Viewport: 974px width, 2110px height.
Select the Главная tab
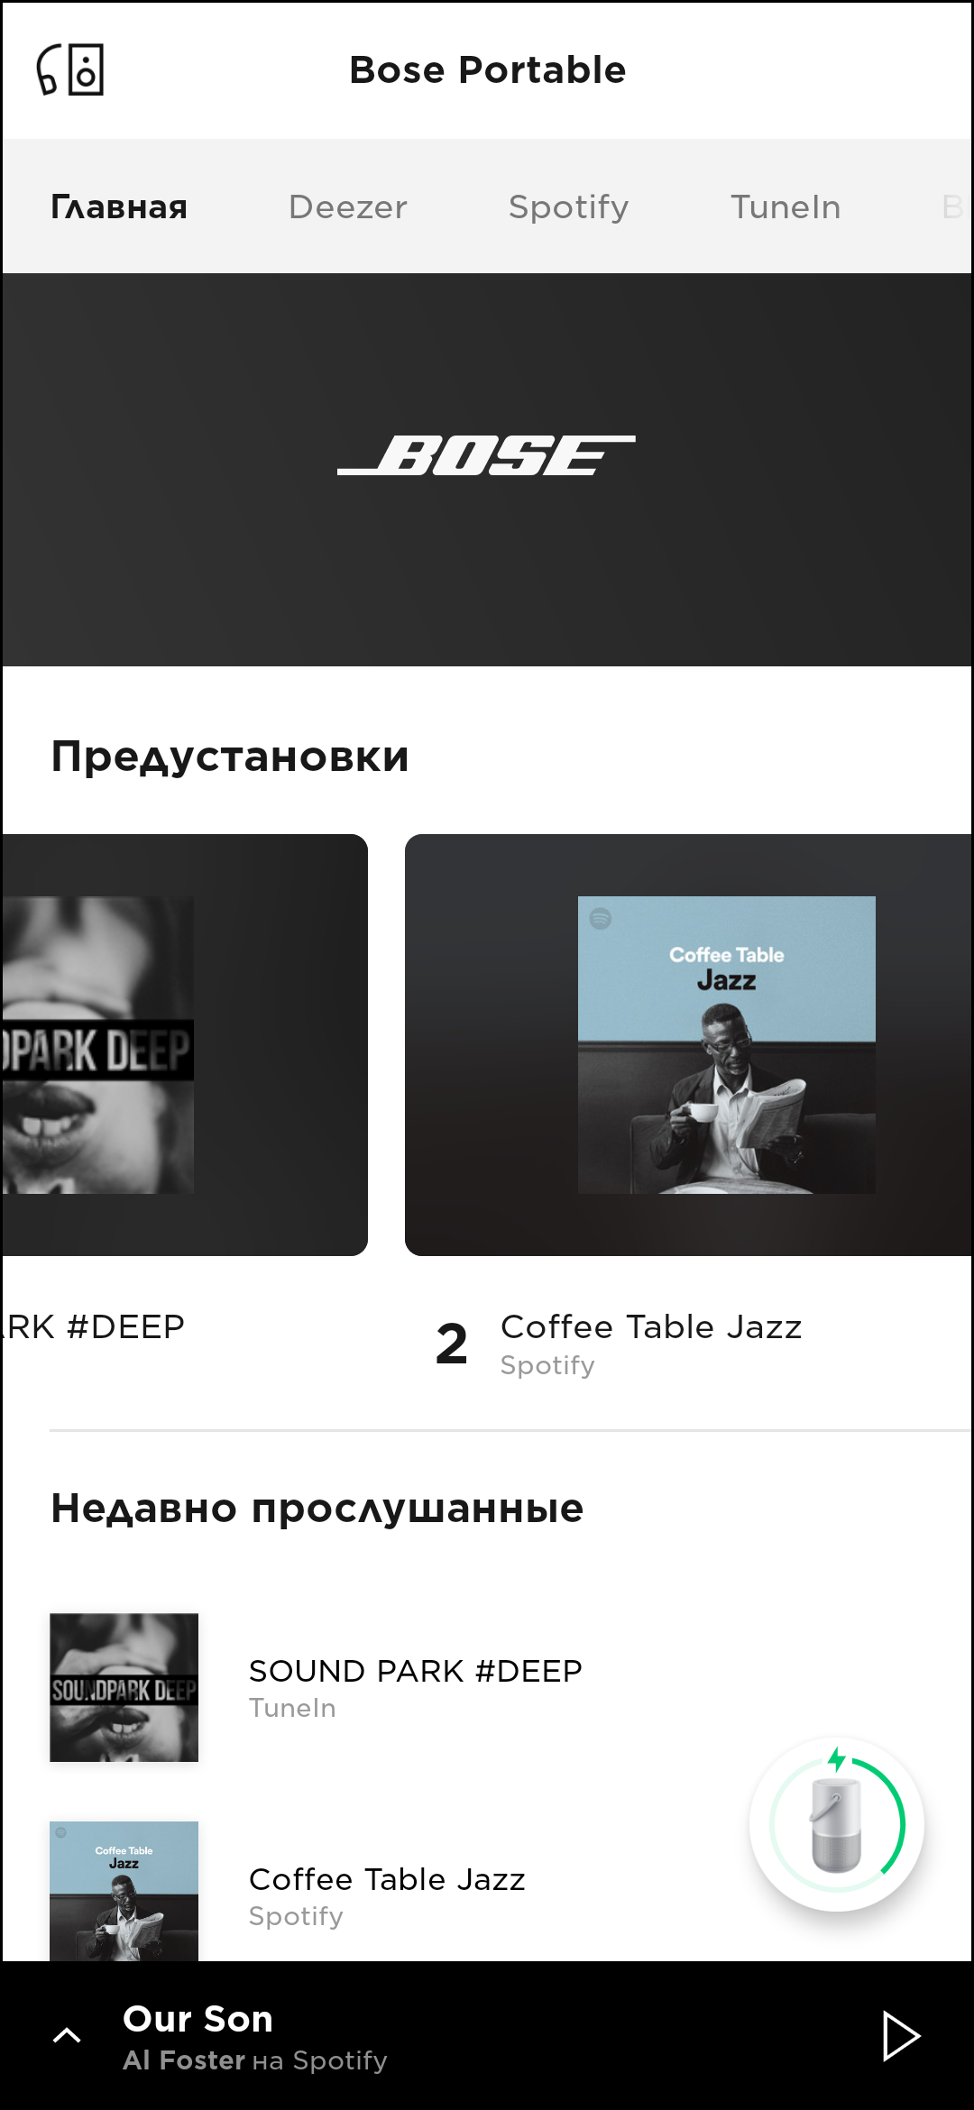click(119, 206)
